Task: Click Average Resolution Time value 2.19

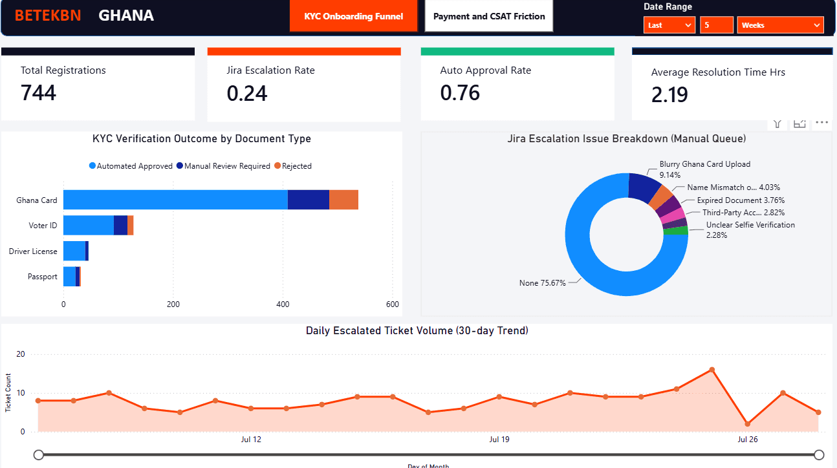Action: point(669,95)
